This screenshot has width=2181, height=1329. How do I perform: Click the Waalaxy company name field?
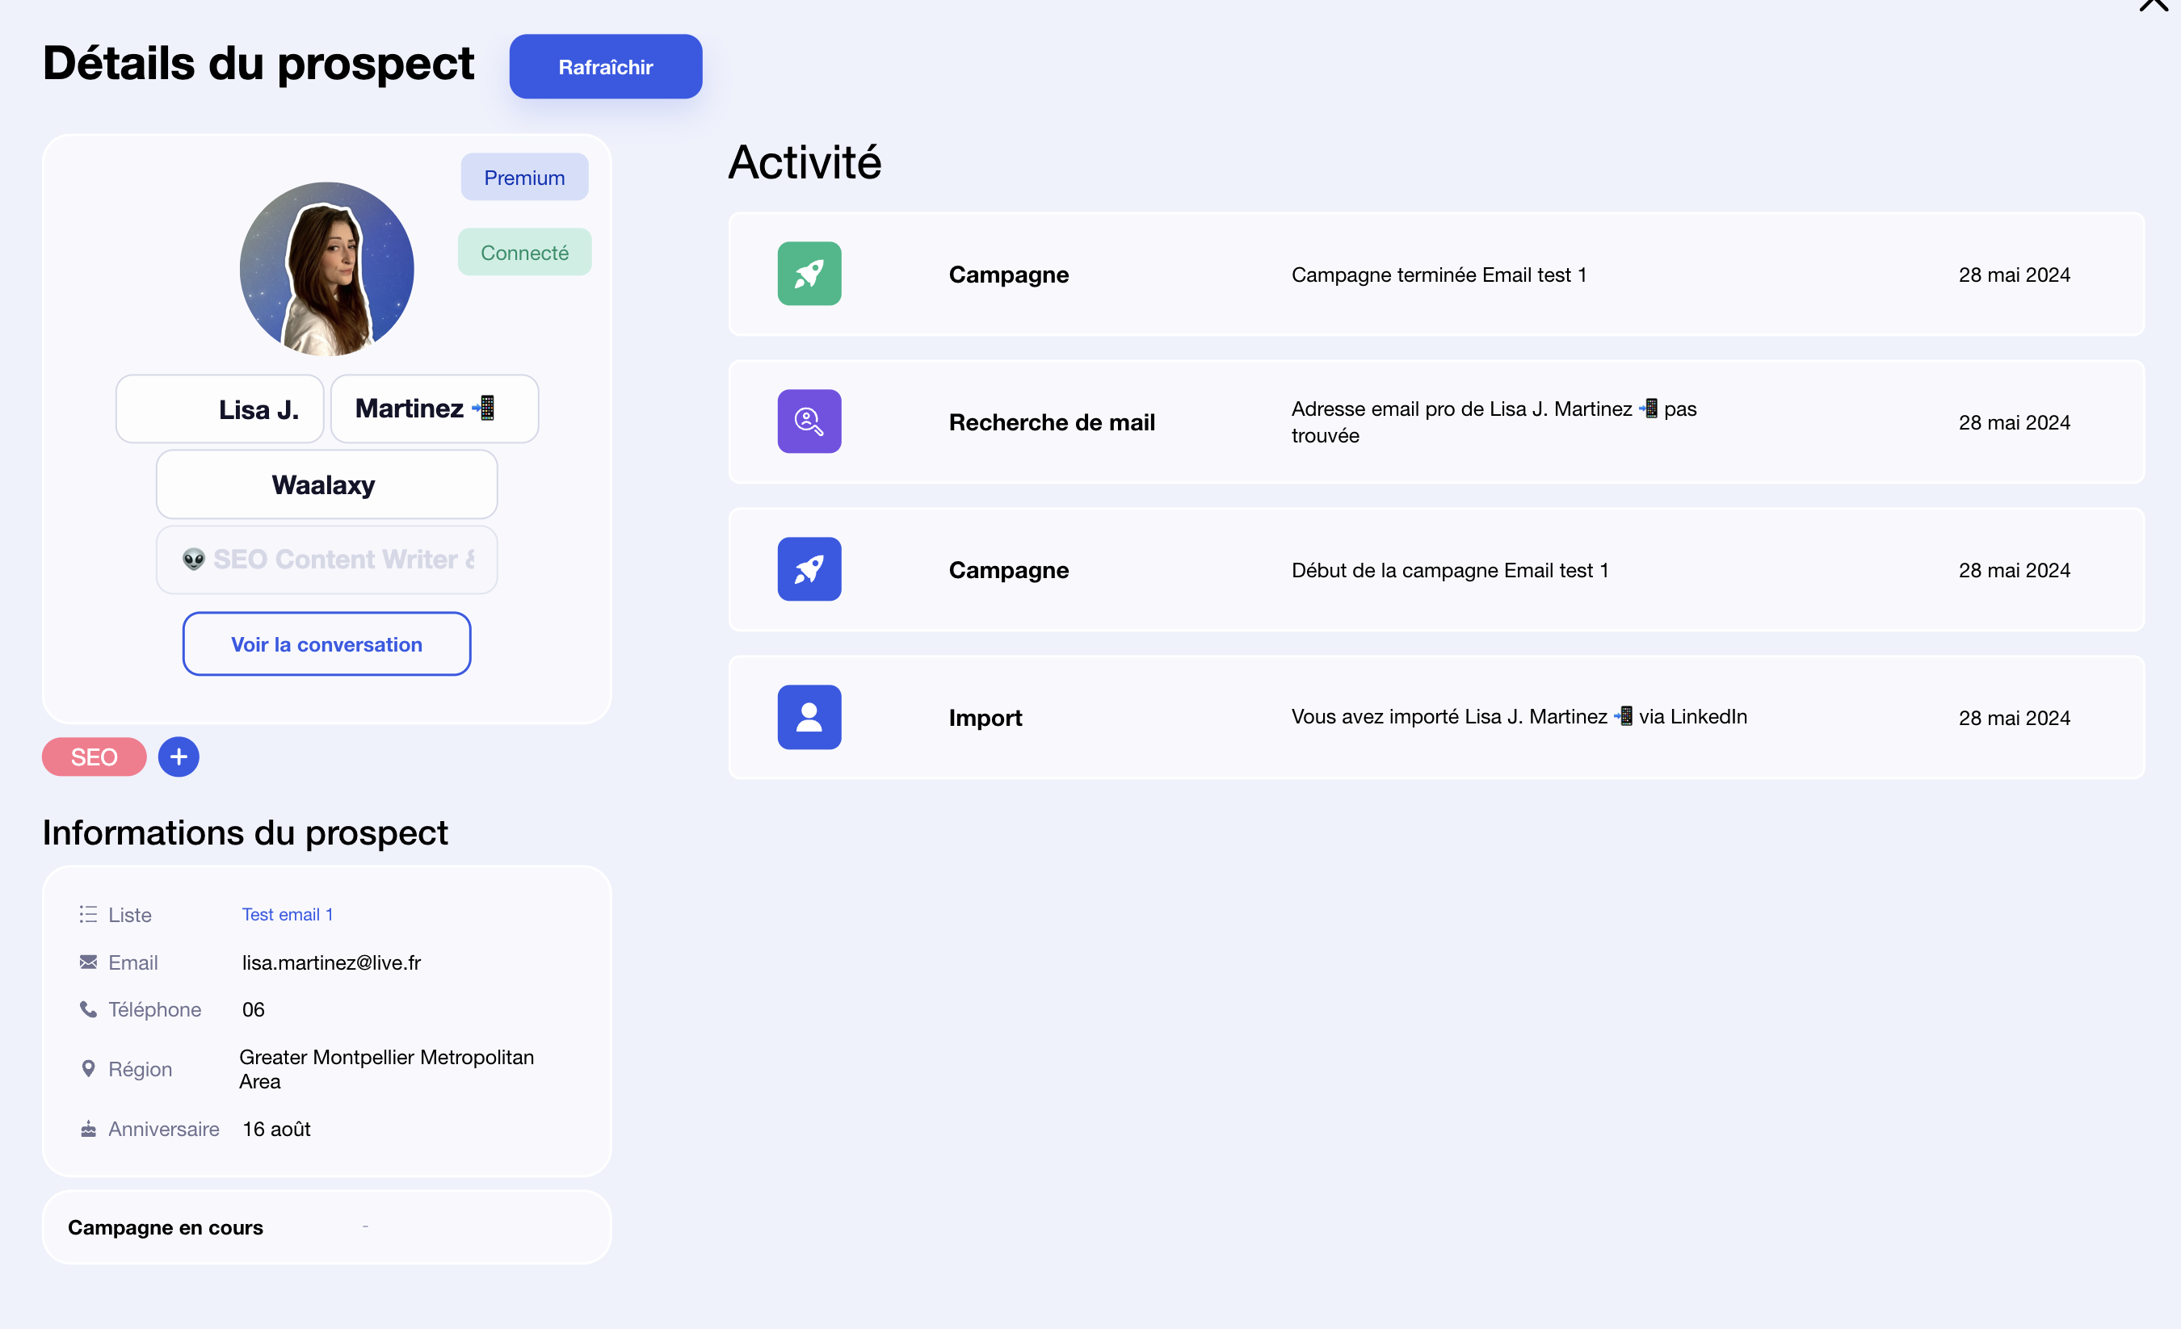326,483
